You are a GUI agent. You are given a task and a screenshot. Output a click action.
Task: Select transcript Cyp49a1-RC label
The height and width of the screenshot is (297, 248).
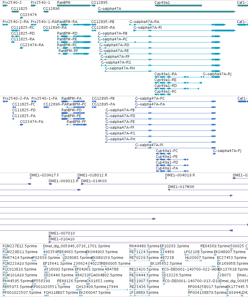pyautogui.click(x=166, y=92)
